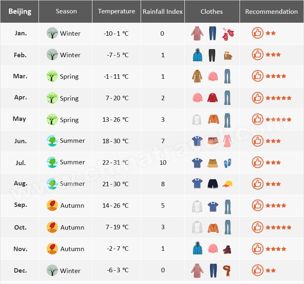
Task: Click the Rainfall Index column header
Action: [163, 11]
